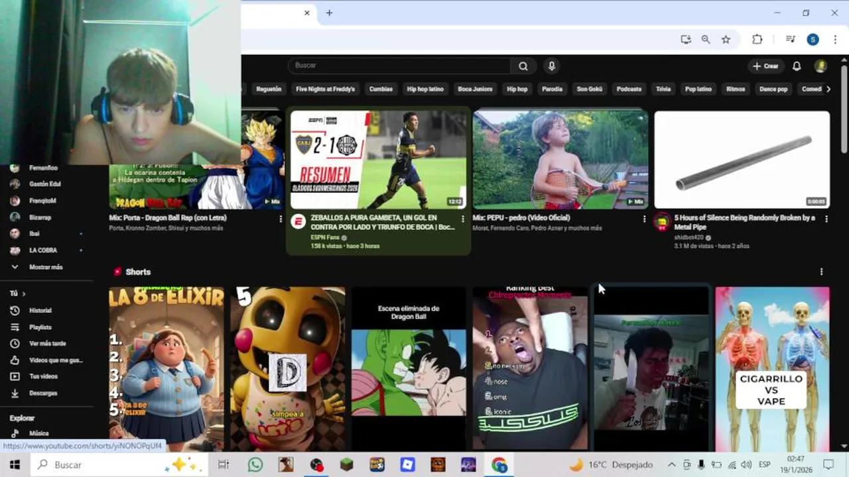The height and width of the screenshot is (477, 849).
Task: Click the Chrome bookmark star icon
Action: [x=726, y=40]
